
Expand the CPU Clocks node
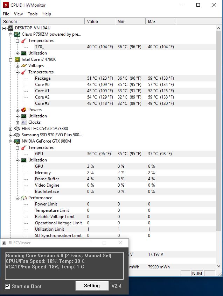17,122
